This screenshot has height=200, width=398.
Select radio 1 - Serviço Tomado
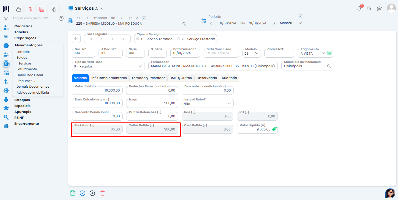tap(137, 39)
